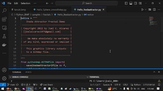The image size is (163, 91).
Task: Start Live Share session
Action: [x=46, y=85]
